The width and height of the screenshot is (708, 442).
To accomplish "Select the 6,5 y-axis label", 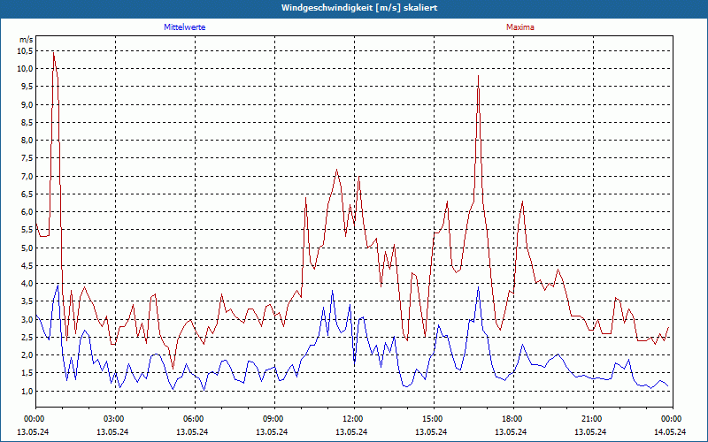I will (x=27, y=194).
